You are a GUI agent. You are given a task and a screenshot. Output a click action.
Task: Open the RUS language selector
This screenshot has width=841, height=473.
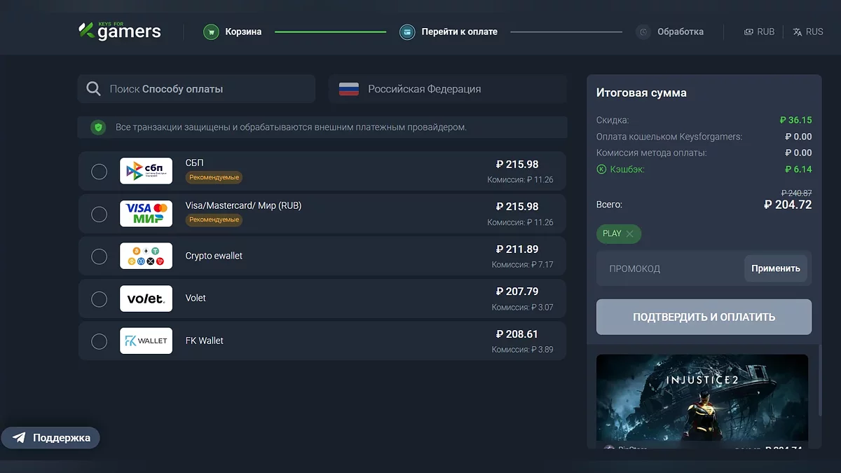(807, 32)
